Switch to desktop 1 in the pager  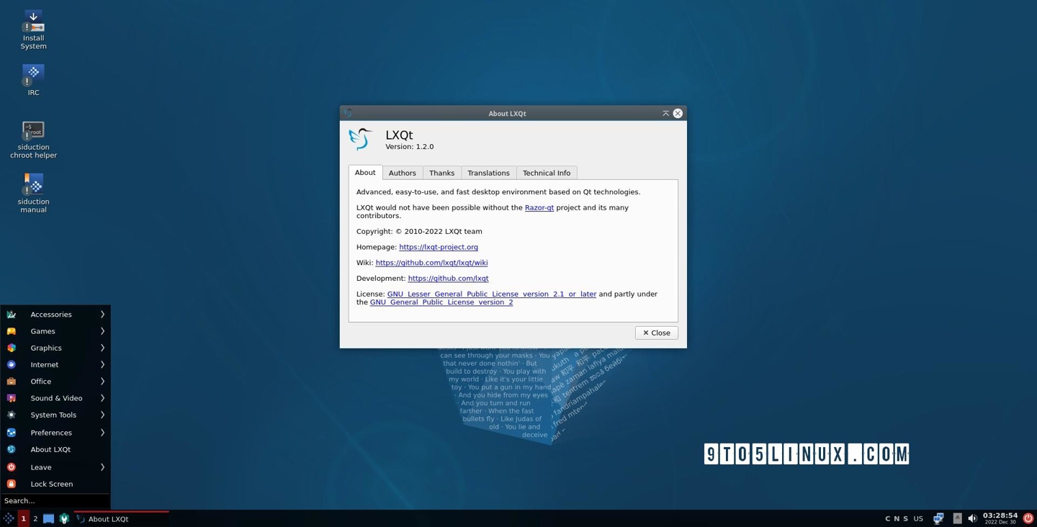point(24,518)
